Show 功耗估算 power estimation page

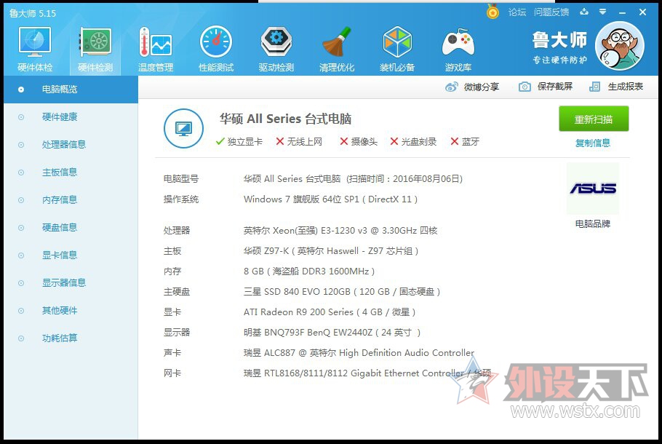pyautogui.click(x=60, y=338)
